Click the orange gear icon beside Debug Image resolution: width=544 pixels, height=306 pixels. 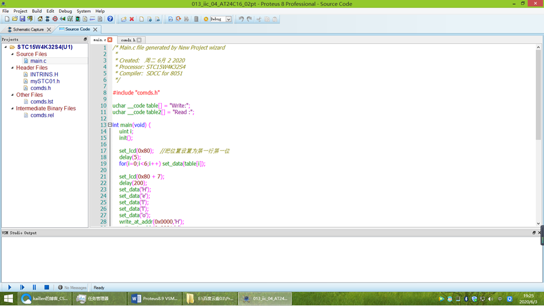206,19
